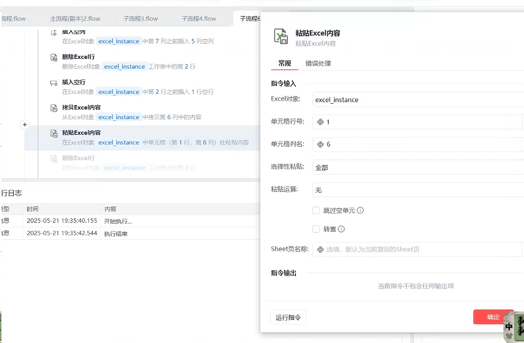The image size is (524, 343).
Task: Click the 插入空行 step icon
Action: pos(54,83)
